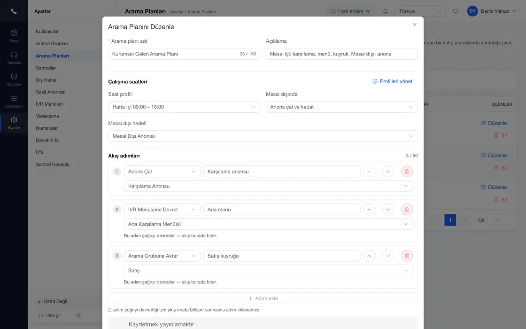Go to Arama Grupları settings page
Screen dimensions: 526x329
click(x=52, y=43)
